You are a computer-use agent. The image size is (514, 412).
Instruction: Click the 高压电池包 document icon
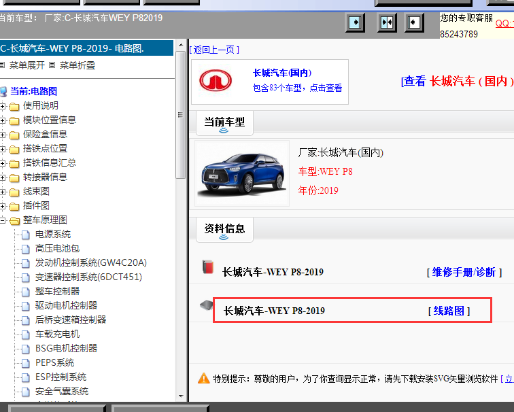click(26, 249)
